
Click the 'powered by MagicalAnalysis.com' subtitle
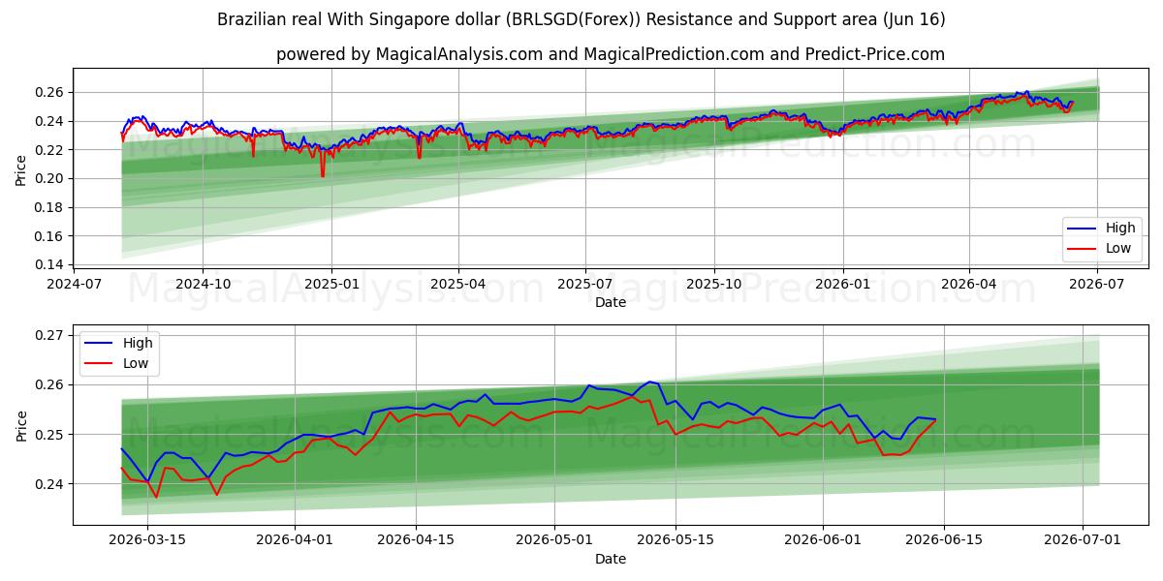[x=610, y=54]
